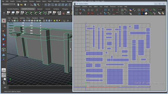Toggle texture image display in UV Editor

130,10
